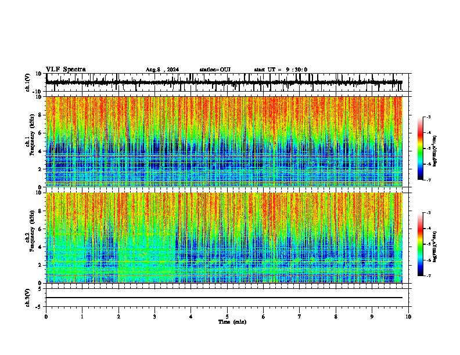This screenshot has width=460, height=355.
Task: Select the "start UT = 9 :30: 0" text
Action: 281,70
